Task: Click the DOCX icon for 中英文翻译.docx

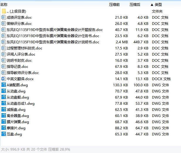Action: pyautogui.click(x=4, y=79)
